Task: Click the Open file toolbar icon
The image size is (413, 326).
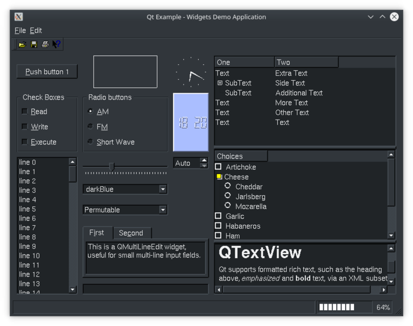Action: [22, 44]
